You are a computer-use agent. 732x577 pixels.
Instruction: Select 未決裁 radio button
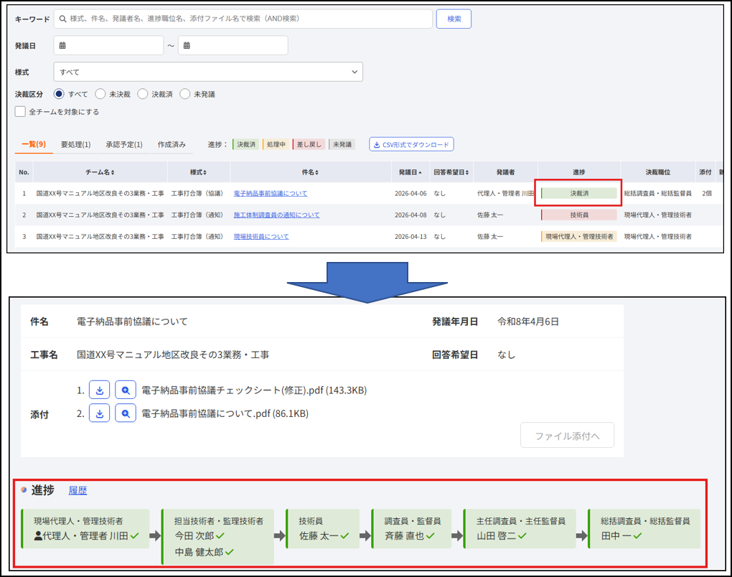[x=100, y=94]
